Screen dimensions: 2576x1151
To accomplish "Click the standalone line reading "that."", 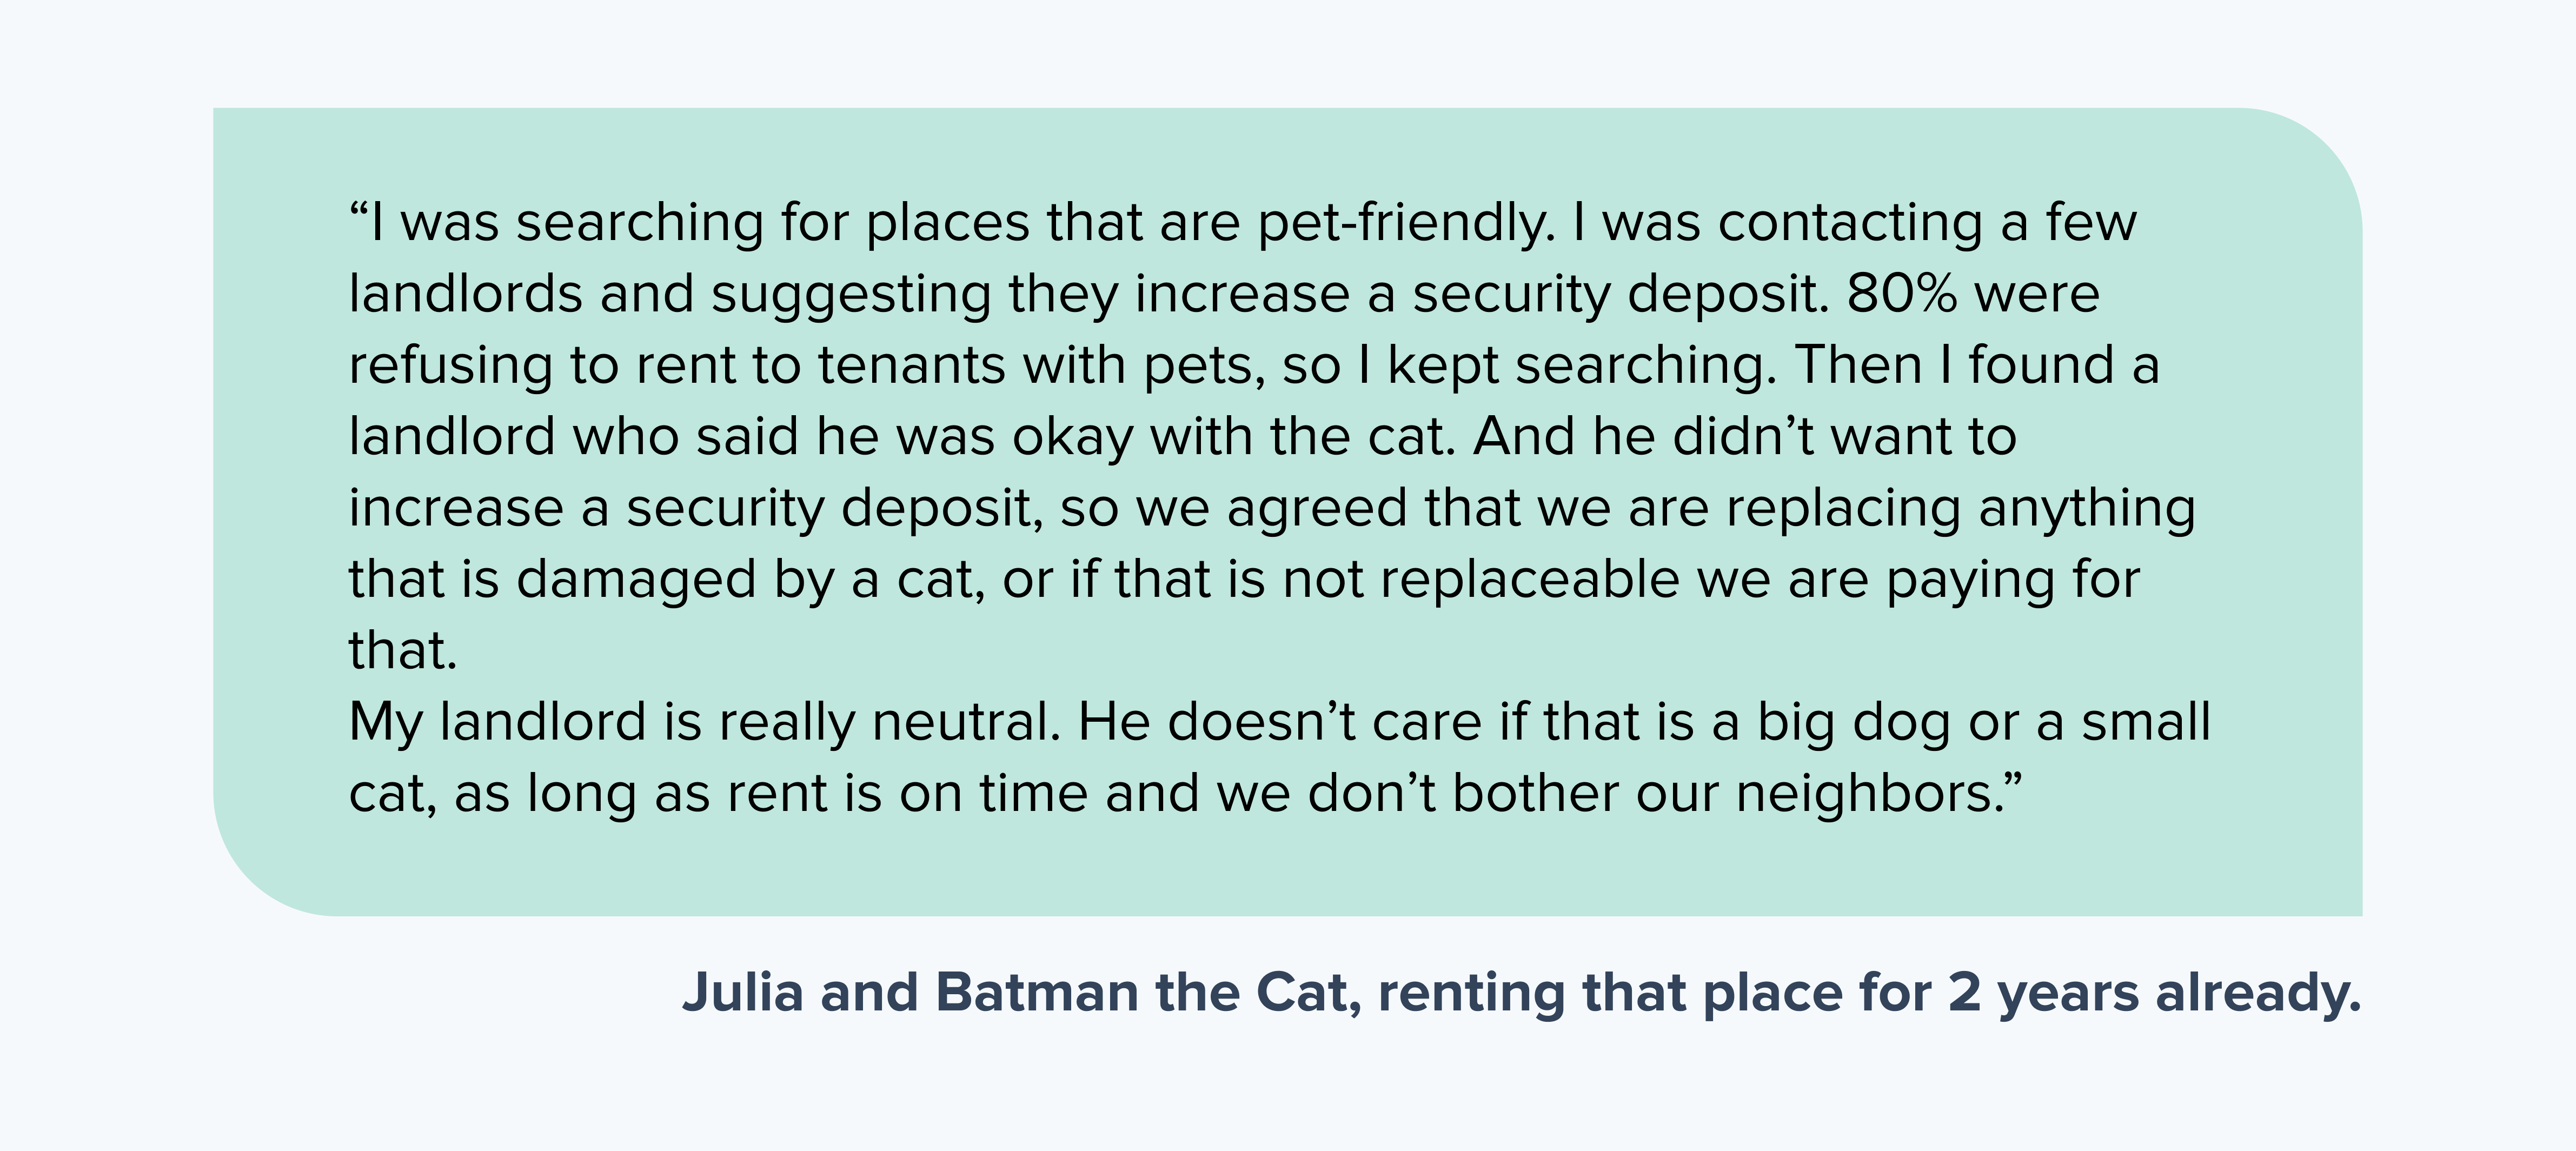I will point(402,651).
